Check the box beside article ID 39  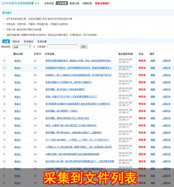point(4,82)
